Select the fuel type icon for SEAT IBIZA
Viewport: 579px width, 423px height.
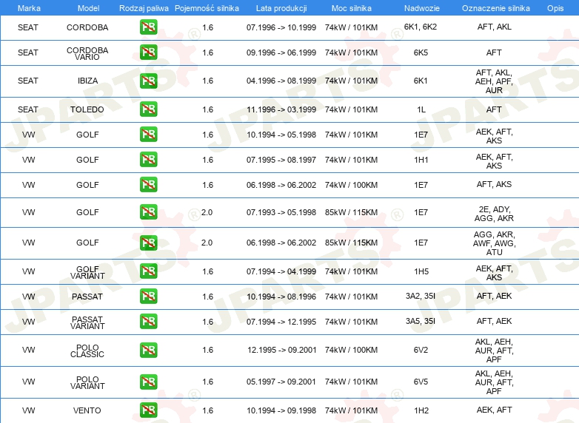[x=148, y=81]
